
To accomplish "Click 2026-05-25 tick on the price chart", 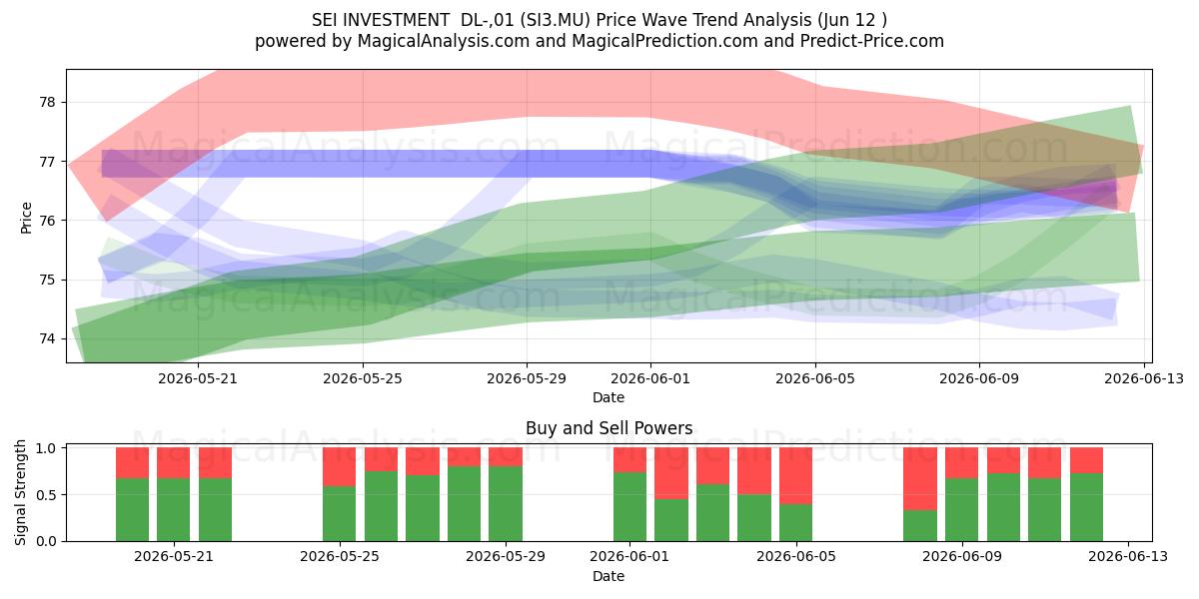I will [363, 378].
